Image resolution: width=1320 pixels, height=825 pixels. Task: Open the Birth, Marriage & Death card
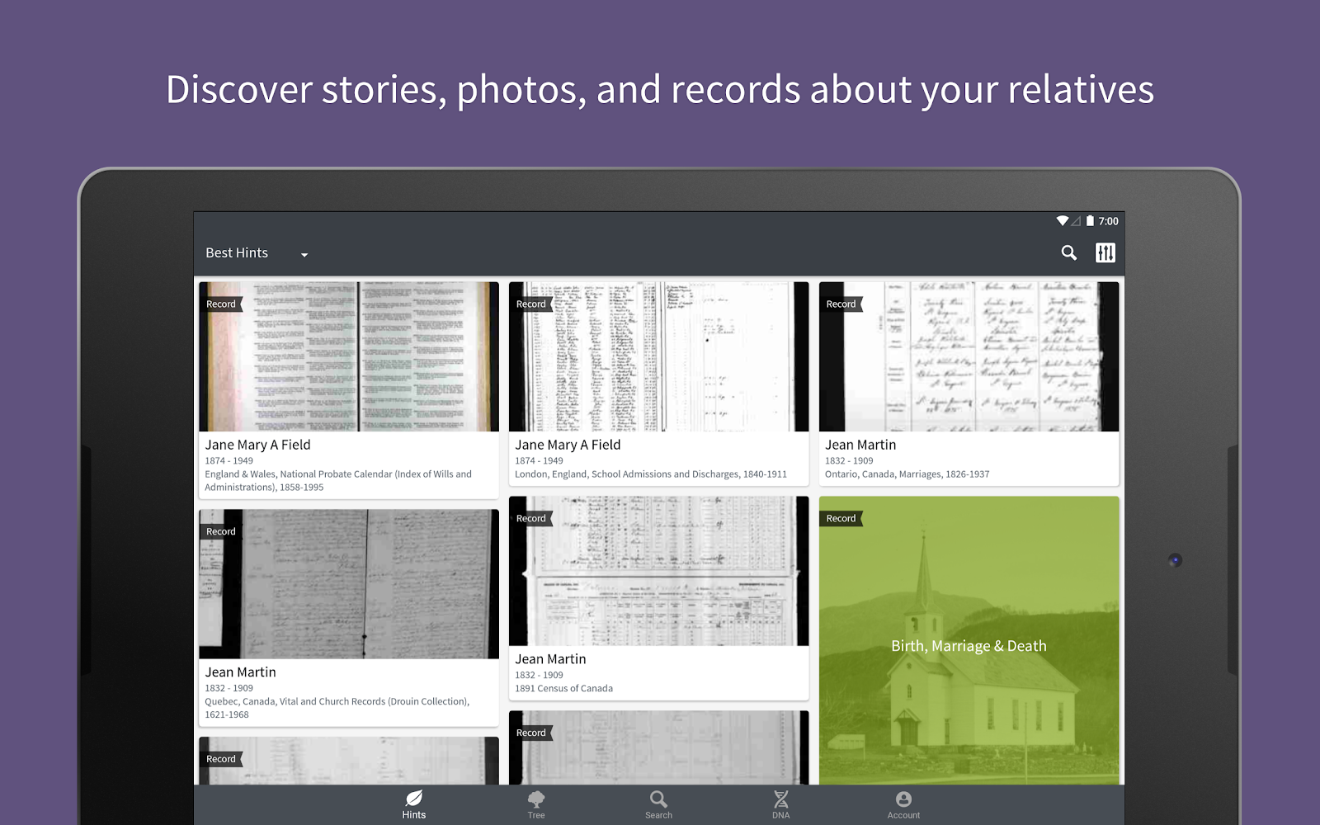[969, 640]
